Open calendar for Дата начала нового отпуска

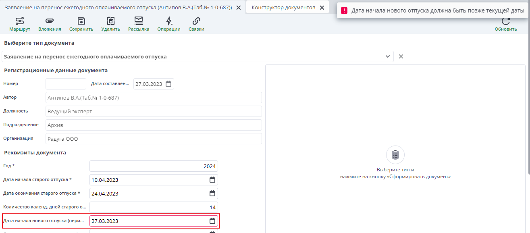(212, 221)
